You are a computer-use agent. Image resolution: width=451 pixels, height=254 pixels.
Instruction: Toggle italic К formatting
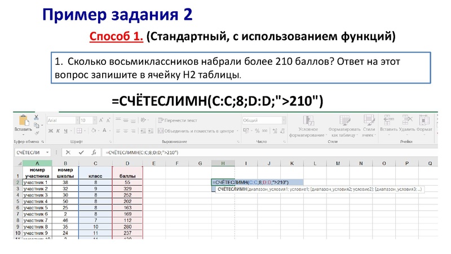tap(58, 131)
